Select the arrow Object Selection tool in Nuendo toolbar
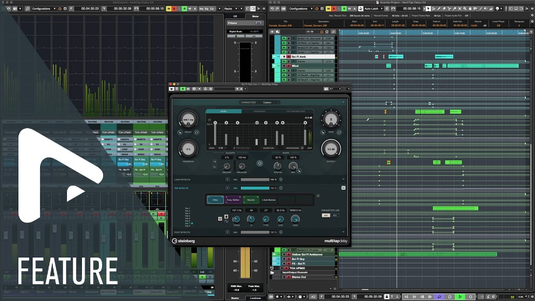Viewport: 535px width, 301px height. click(x=428, y=8)
